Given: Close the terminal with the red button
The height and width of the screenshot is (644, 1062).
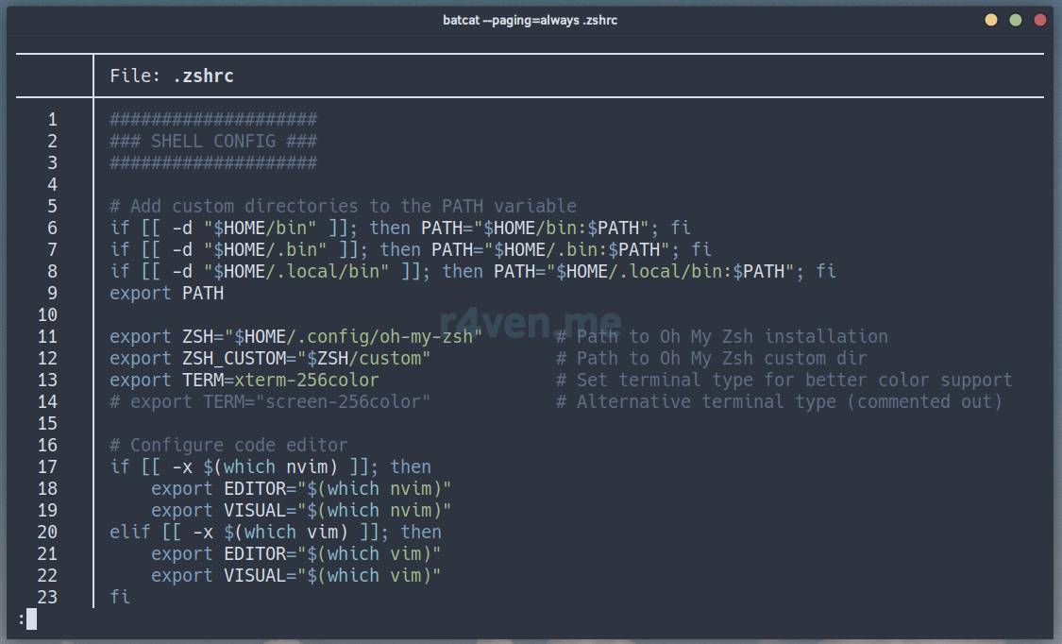Looking at the screenshot, I should [1040, 20].
